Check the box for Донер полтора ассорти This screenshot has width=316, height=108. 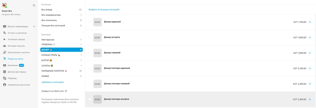point(90,99)
